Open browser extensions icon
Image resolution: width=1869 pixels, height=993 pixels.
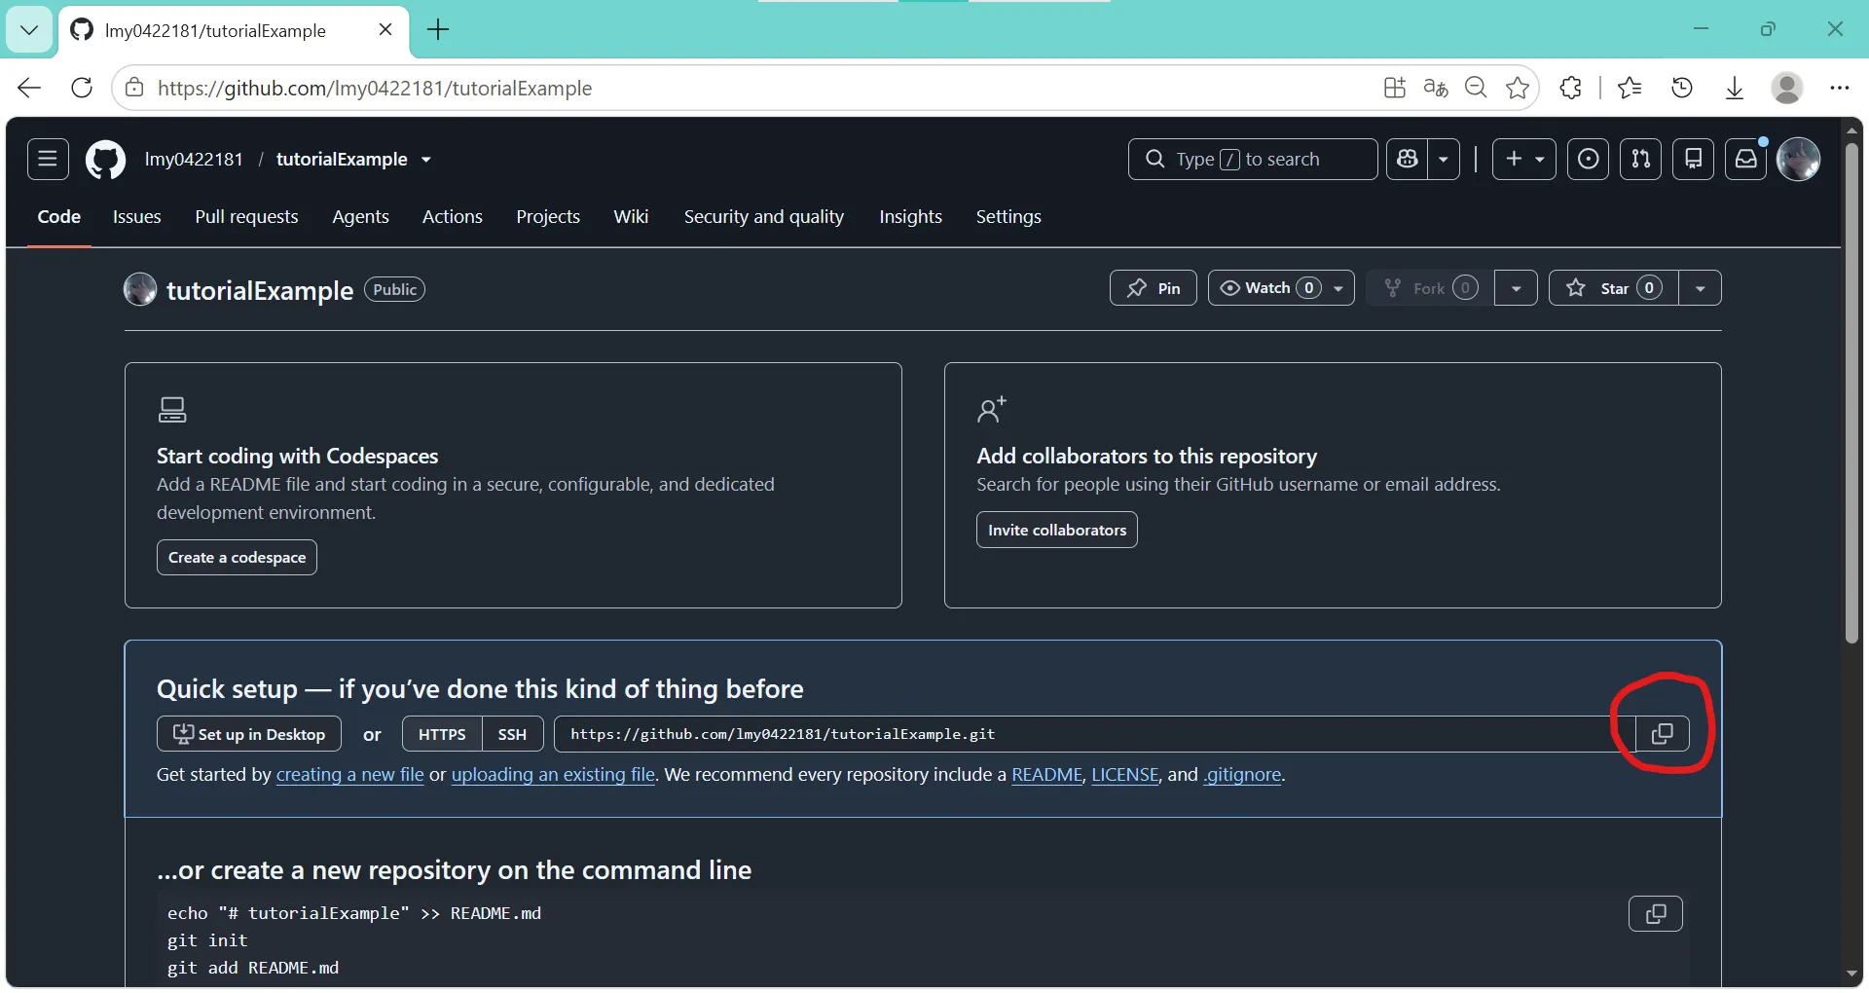click(1570, 88)
